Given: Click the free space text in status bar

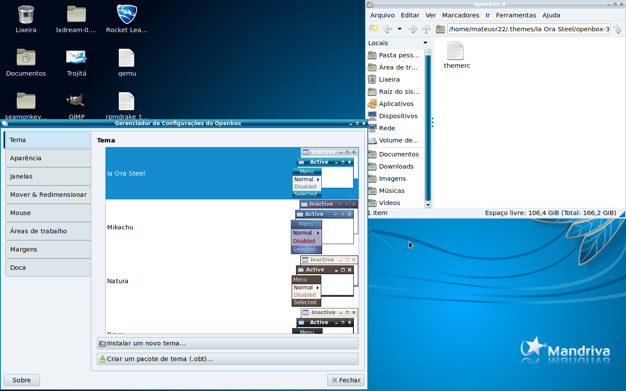Looking at the screenshot, I should click(550, 213).
